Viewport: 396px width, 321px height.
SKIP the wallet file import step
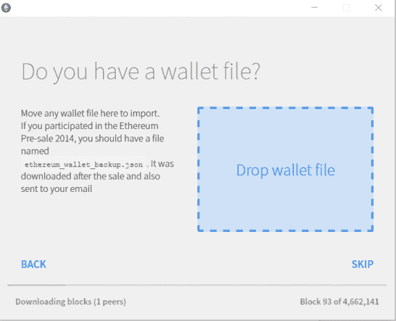click(x=362, y=264)
